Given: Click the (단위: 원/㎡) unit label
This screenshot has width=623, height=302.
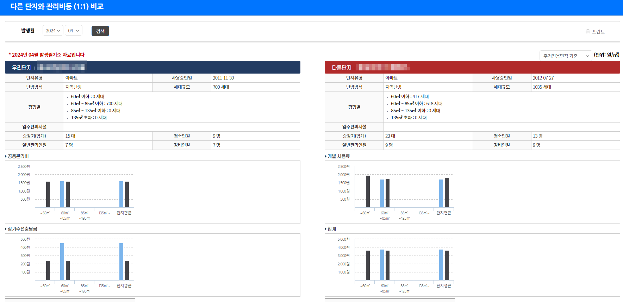Looking at the screenshot, I should click(x=606, y=55).
